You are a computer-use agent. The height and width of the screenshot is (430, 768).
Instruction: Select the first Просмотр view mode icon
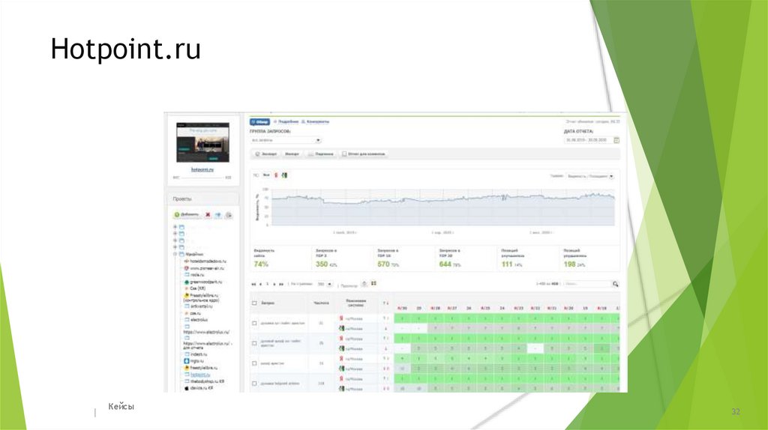coord(364,284)
